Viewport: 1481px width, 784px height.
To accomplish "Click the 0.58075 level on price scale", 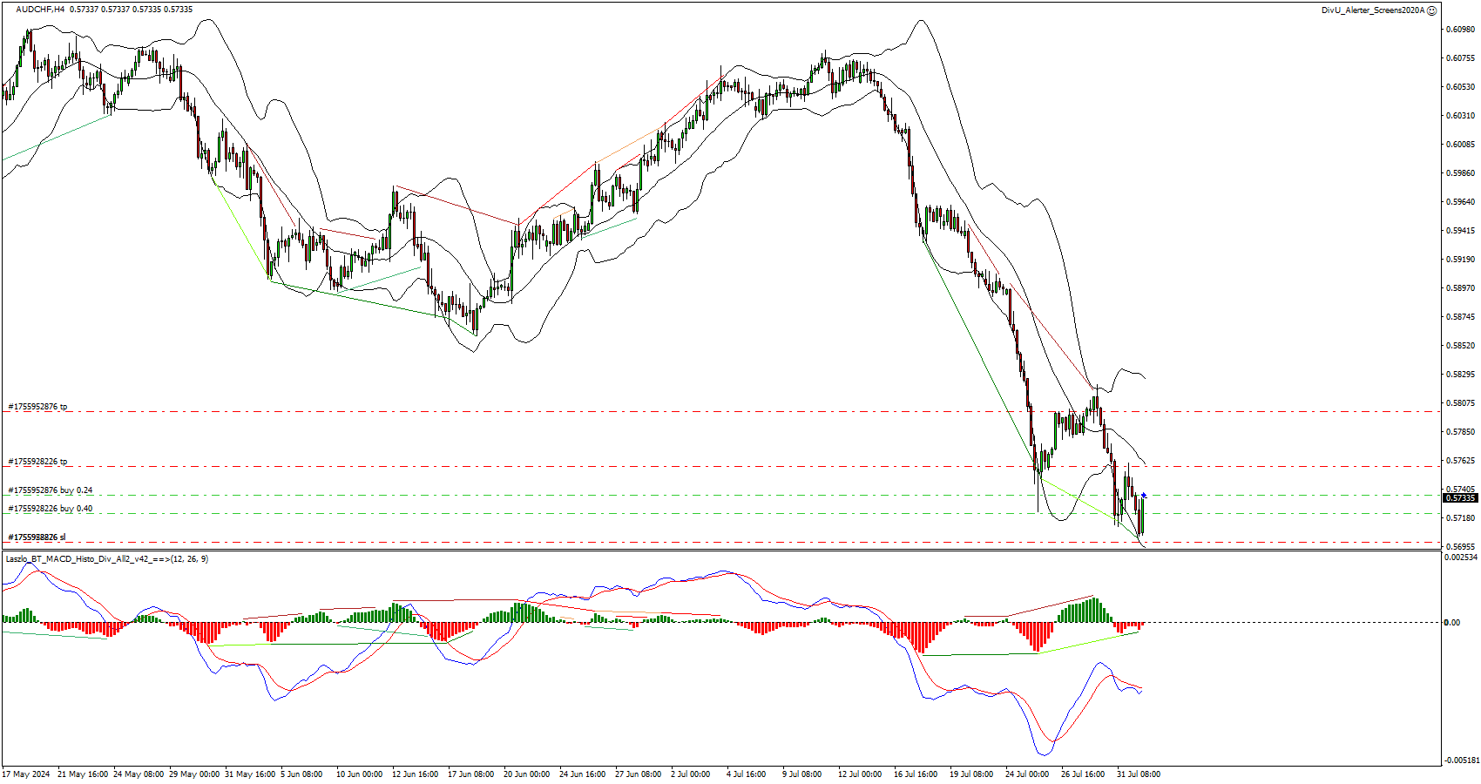I will (1460, 403).
